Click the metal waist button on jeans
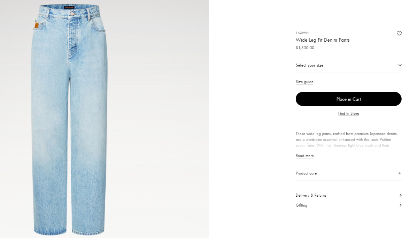Screen dimensions: 418x238 pyautogui.click(x=72, y=14)
